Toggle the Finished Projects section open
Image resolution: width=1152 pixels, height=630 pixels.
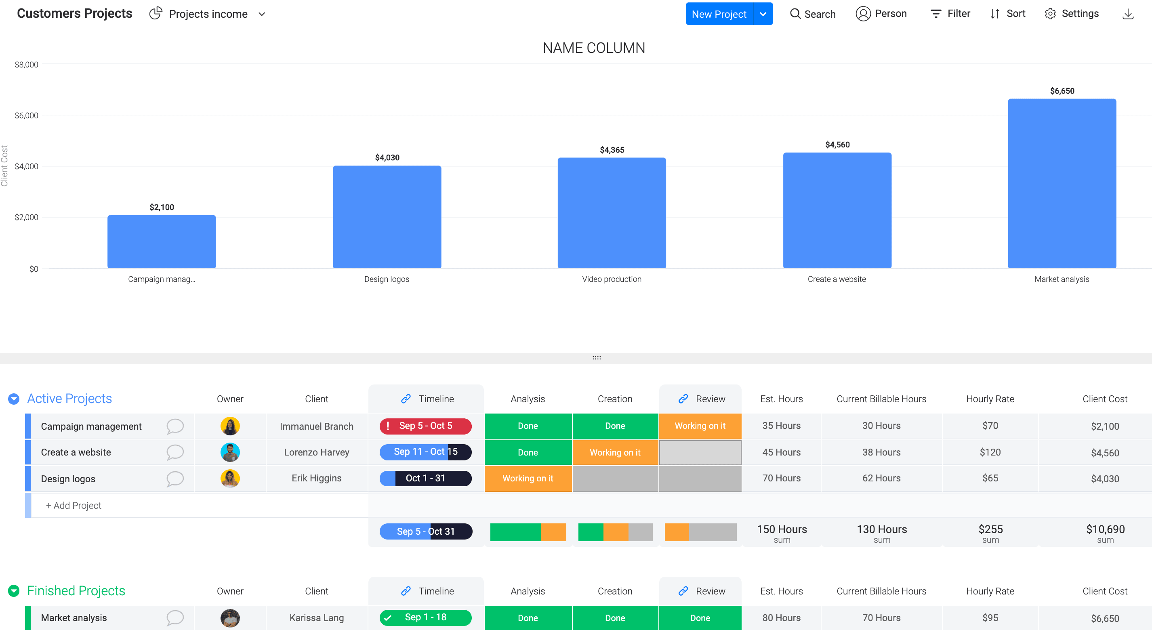(13, 590)
